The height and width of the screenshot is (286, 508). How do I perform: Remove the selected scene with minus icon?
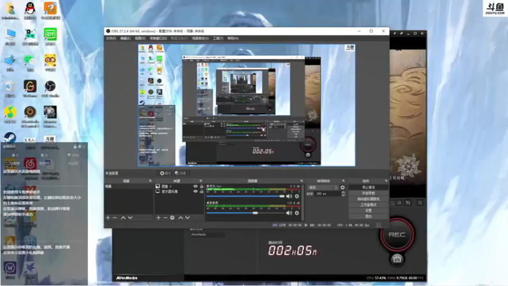(115, 217)
